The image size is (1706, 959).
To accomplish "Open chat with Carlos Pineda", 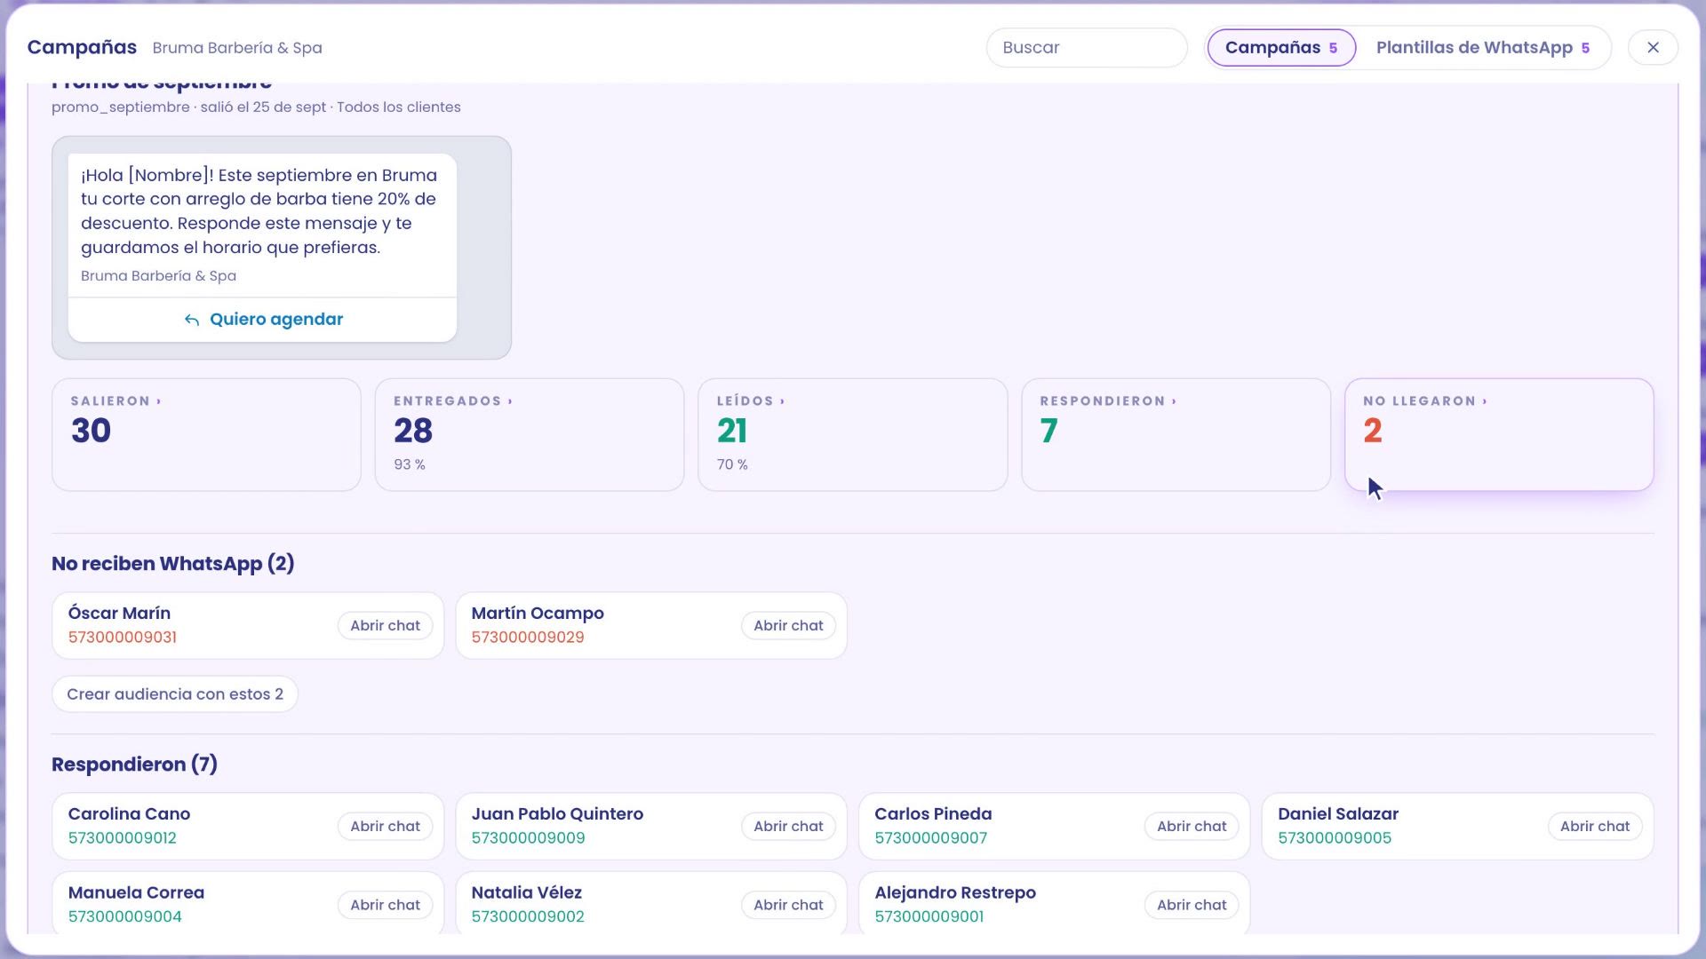I will pos(1192,826).
